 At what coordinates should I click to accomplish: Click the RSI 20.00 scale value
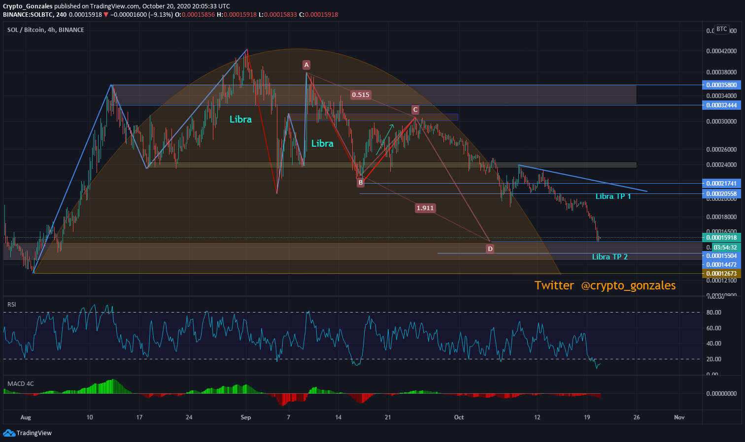(x=713, y=359)
